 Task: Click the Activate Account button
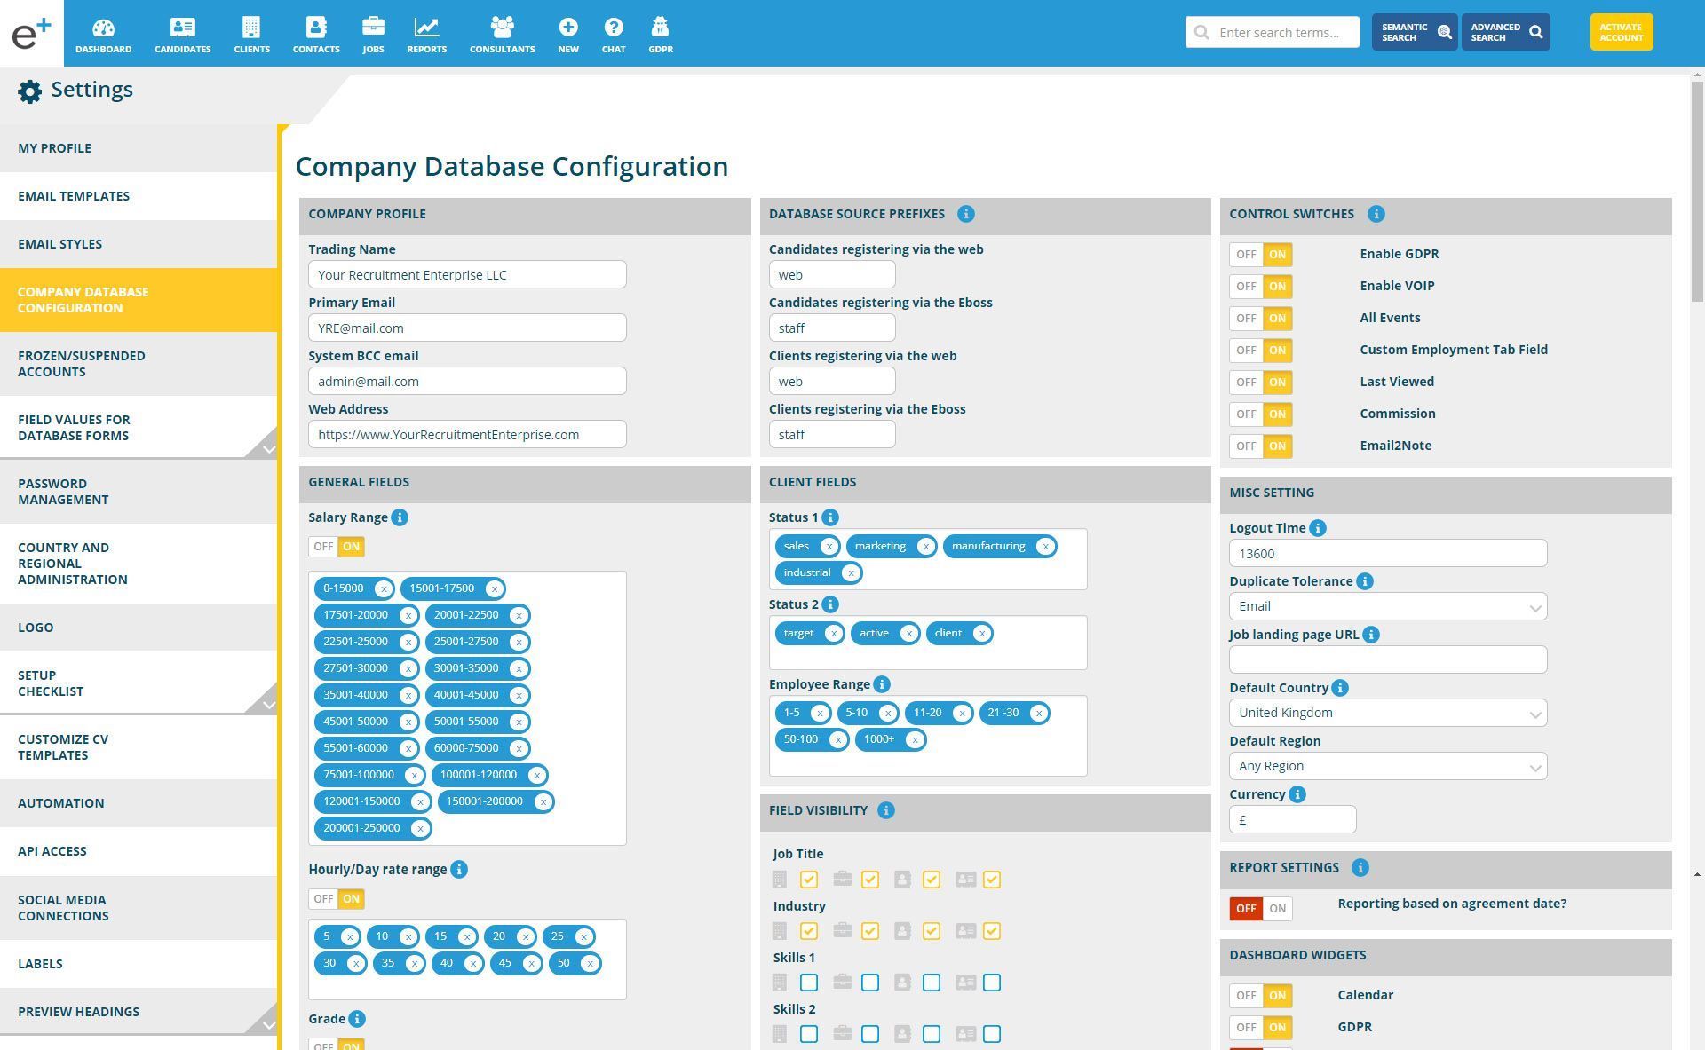pyautogui.click(x=1621, y=33)
